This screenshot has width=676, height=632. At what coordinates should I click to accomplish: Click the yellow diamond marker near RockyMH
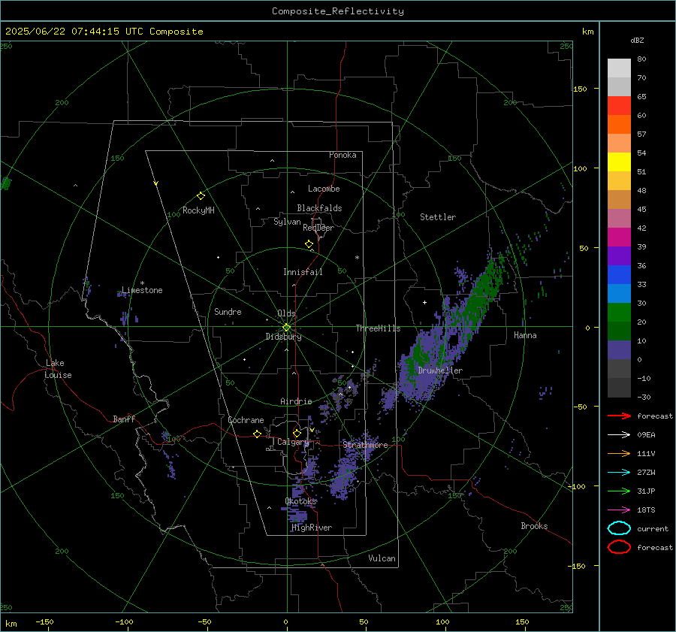click(201, 196)
